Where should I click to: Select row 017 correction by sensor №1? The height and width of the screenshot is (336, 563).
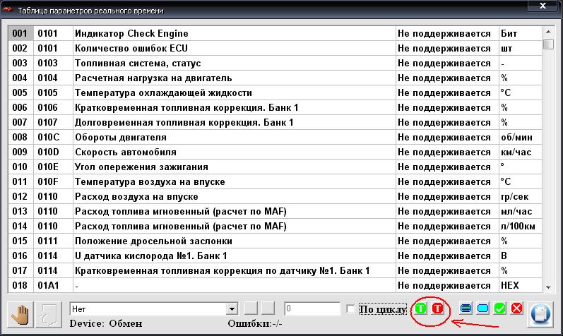pyautogui.click(x=275, y=270)
